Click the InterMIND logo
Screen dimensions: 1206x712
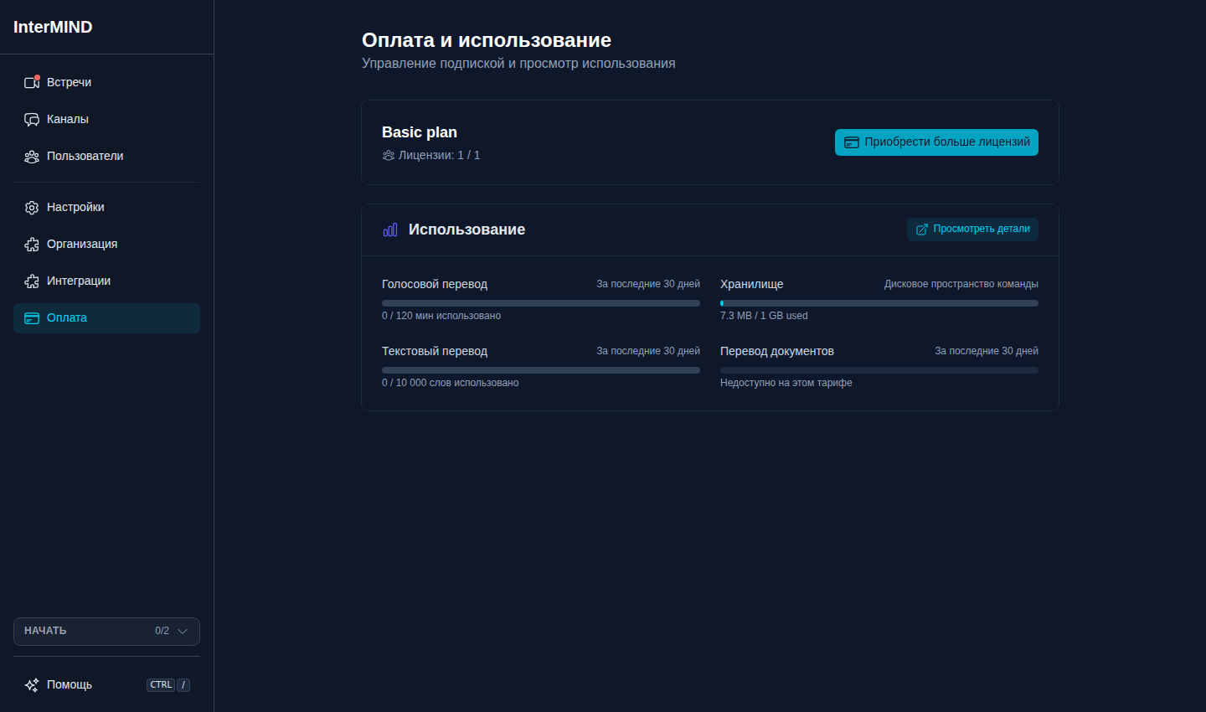click(53, 27)
